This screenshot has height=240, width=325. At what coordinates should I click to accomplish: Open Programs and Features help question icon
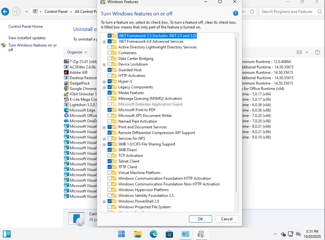317,52
